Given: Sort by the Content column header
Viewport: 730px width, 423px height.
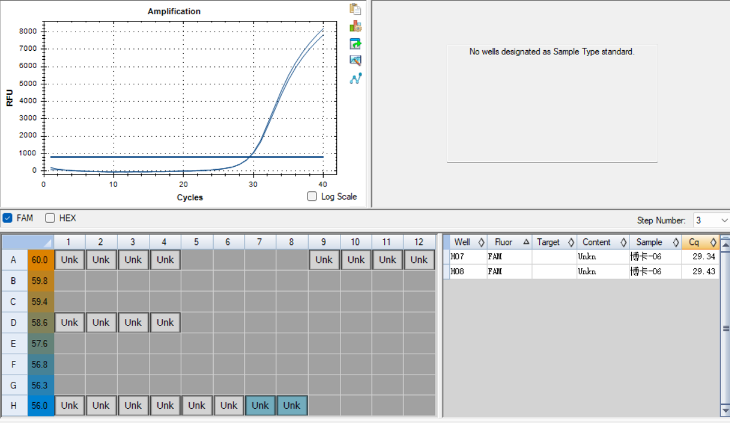Looking at the screenshot, I should [x=603, y=242].
